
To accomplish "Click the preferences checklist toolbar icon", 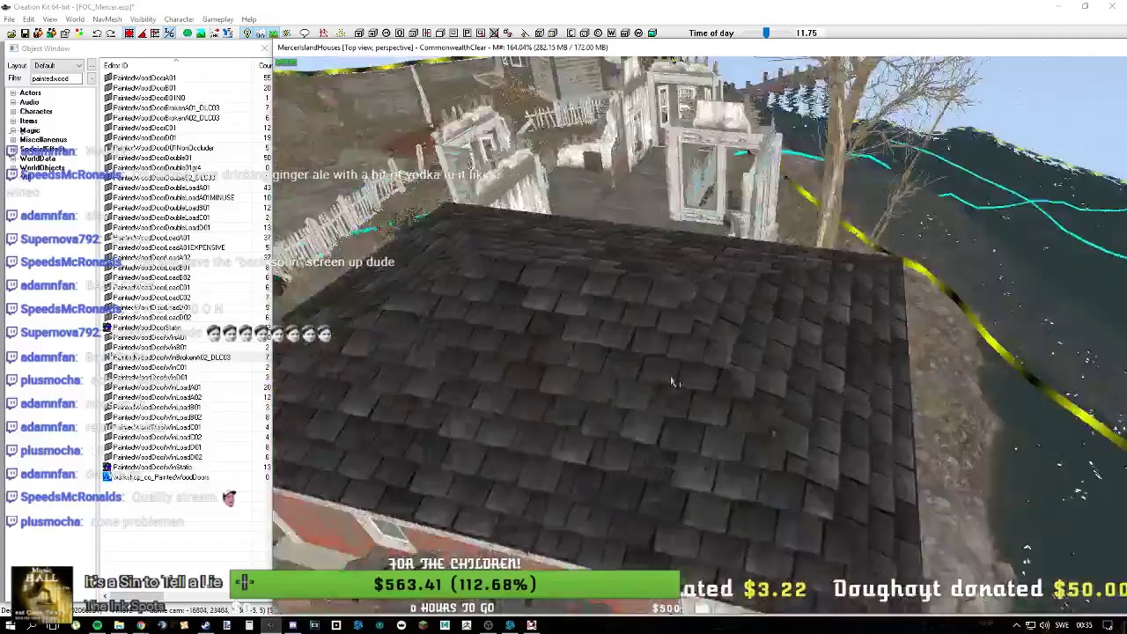I will pos(64,33).
